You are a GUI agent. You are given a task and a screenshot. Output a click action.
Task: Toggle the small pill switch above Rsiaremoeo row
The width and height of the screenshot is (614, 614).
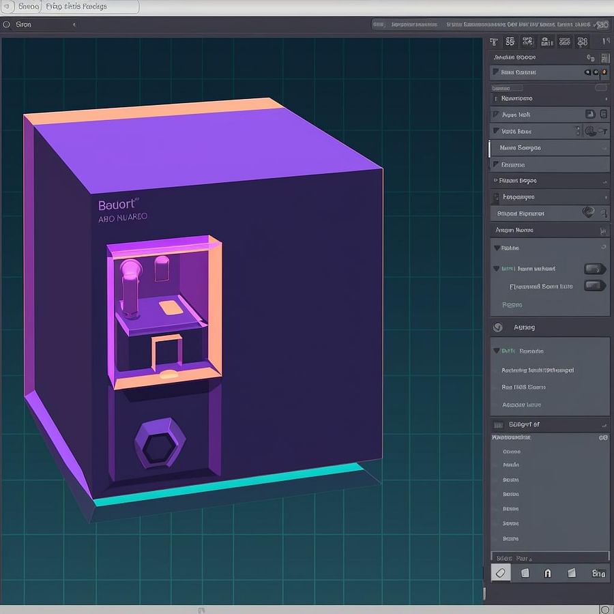[x=600, y=88]
